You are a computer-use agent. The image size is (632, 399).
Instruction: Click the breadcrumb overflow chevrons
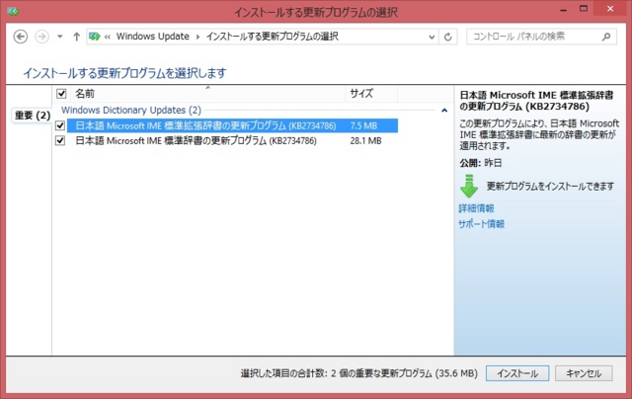(x=108, y=37)
